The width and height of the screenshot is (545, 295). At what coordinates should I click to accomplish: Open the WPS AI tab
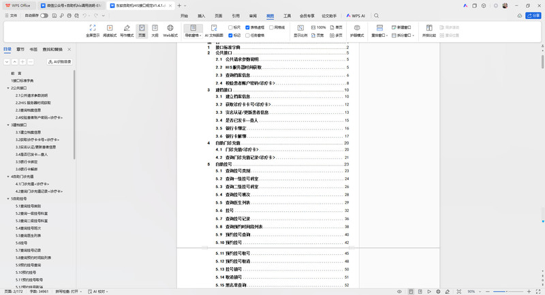click(x=356, y=16)
